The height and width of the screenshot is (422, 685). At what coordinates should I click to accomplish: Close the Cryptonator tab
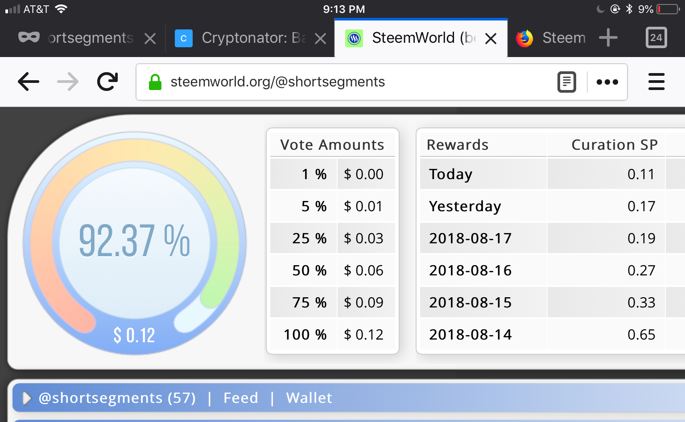pos(320,39)
